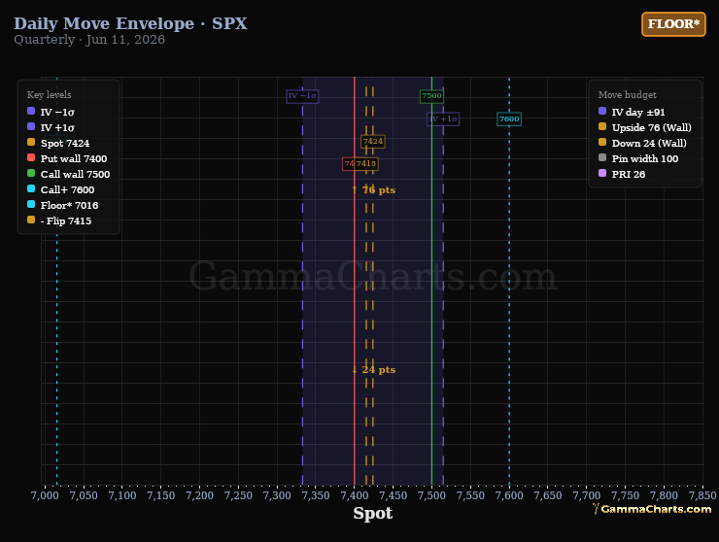Image resolution: width=719 pixels, height=542 pixels.
Task: Click the Down 24 (Wall) legend swatch
Action: [602, 142]
